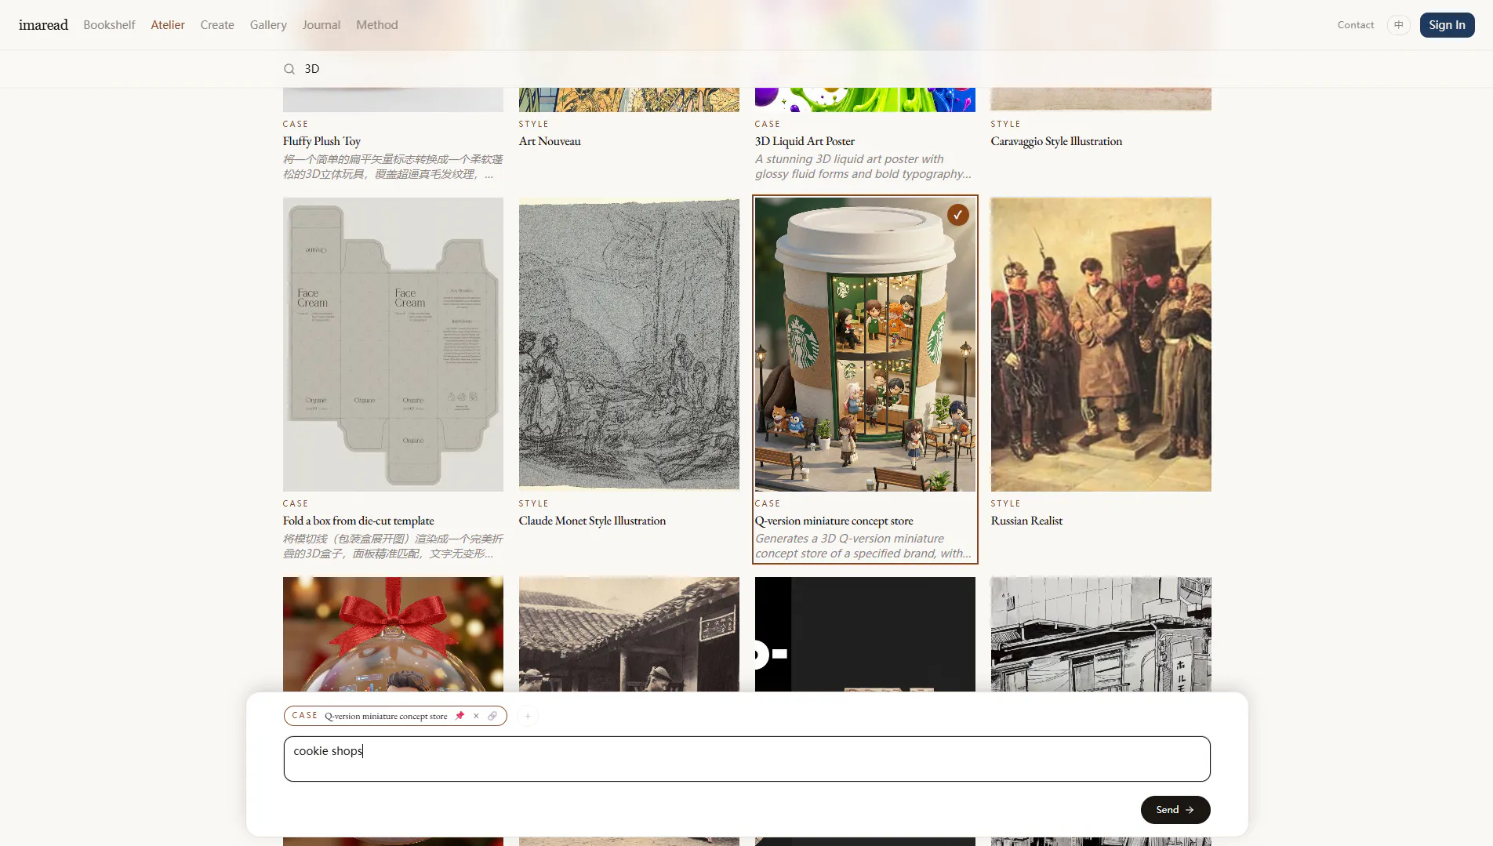The image size is (1493, 846).
Task: Open the Christmas ornament ball thumbnail
Action: 393,634
